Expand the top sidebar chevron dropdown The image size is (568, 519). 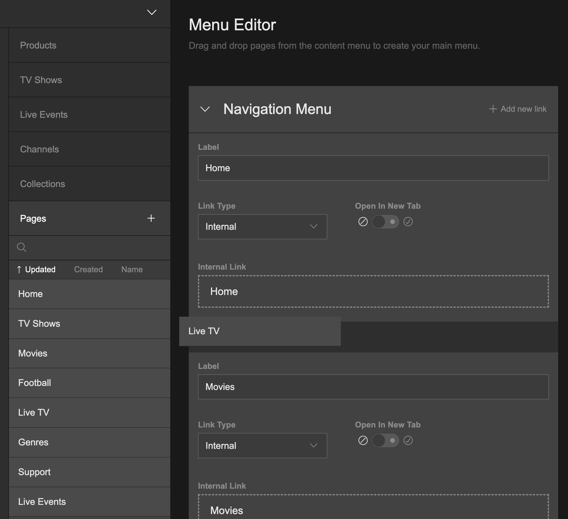(x=152, y=12)
